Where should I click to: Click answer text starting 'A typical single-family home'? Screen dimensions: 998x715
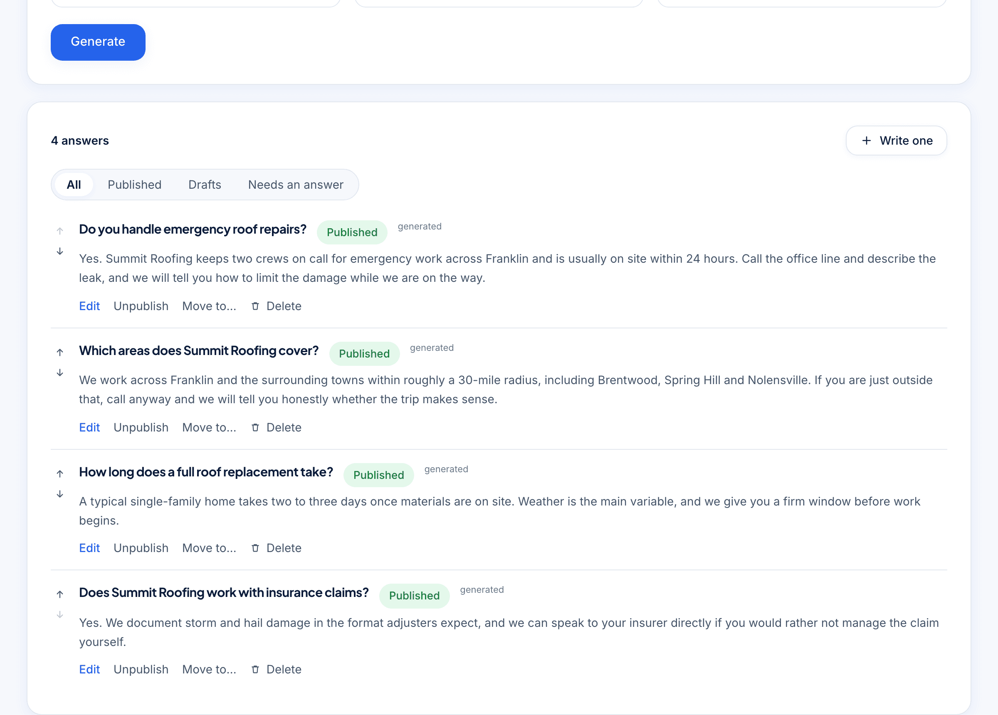500,511
